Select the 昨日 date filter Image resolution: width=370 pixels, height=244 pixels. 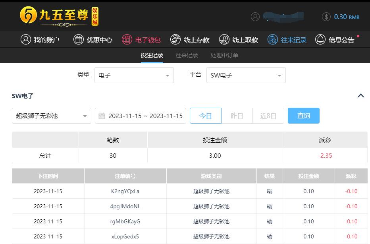237,116
